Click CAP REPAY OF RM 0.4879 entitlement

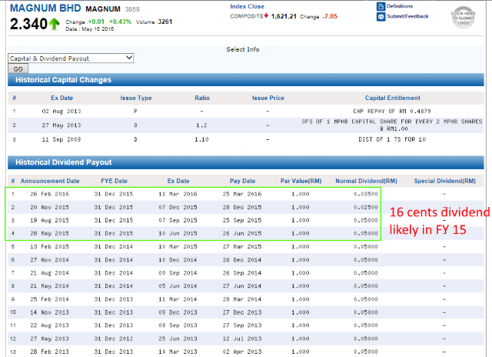(x=392, y=111)
